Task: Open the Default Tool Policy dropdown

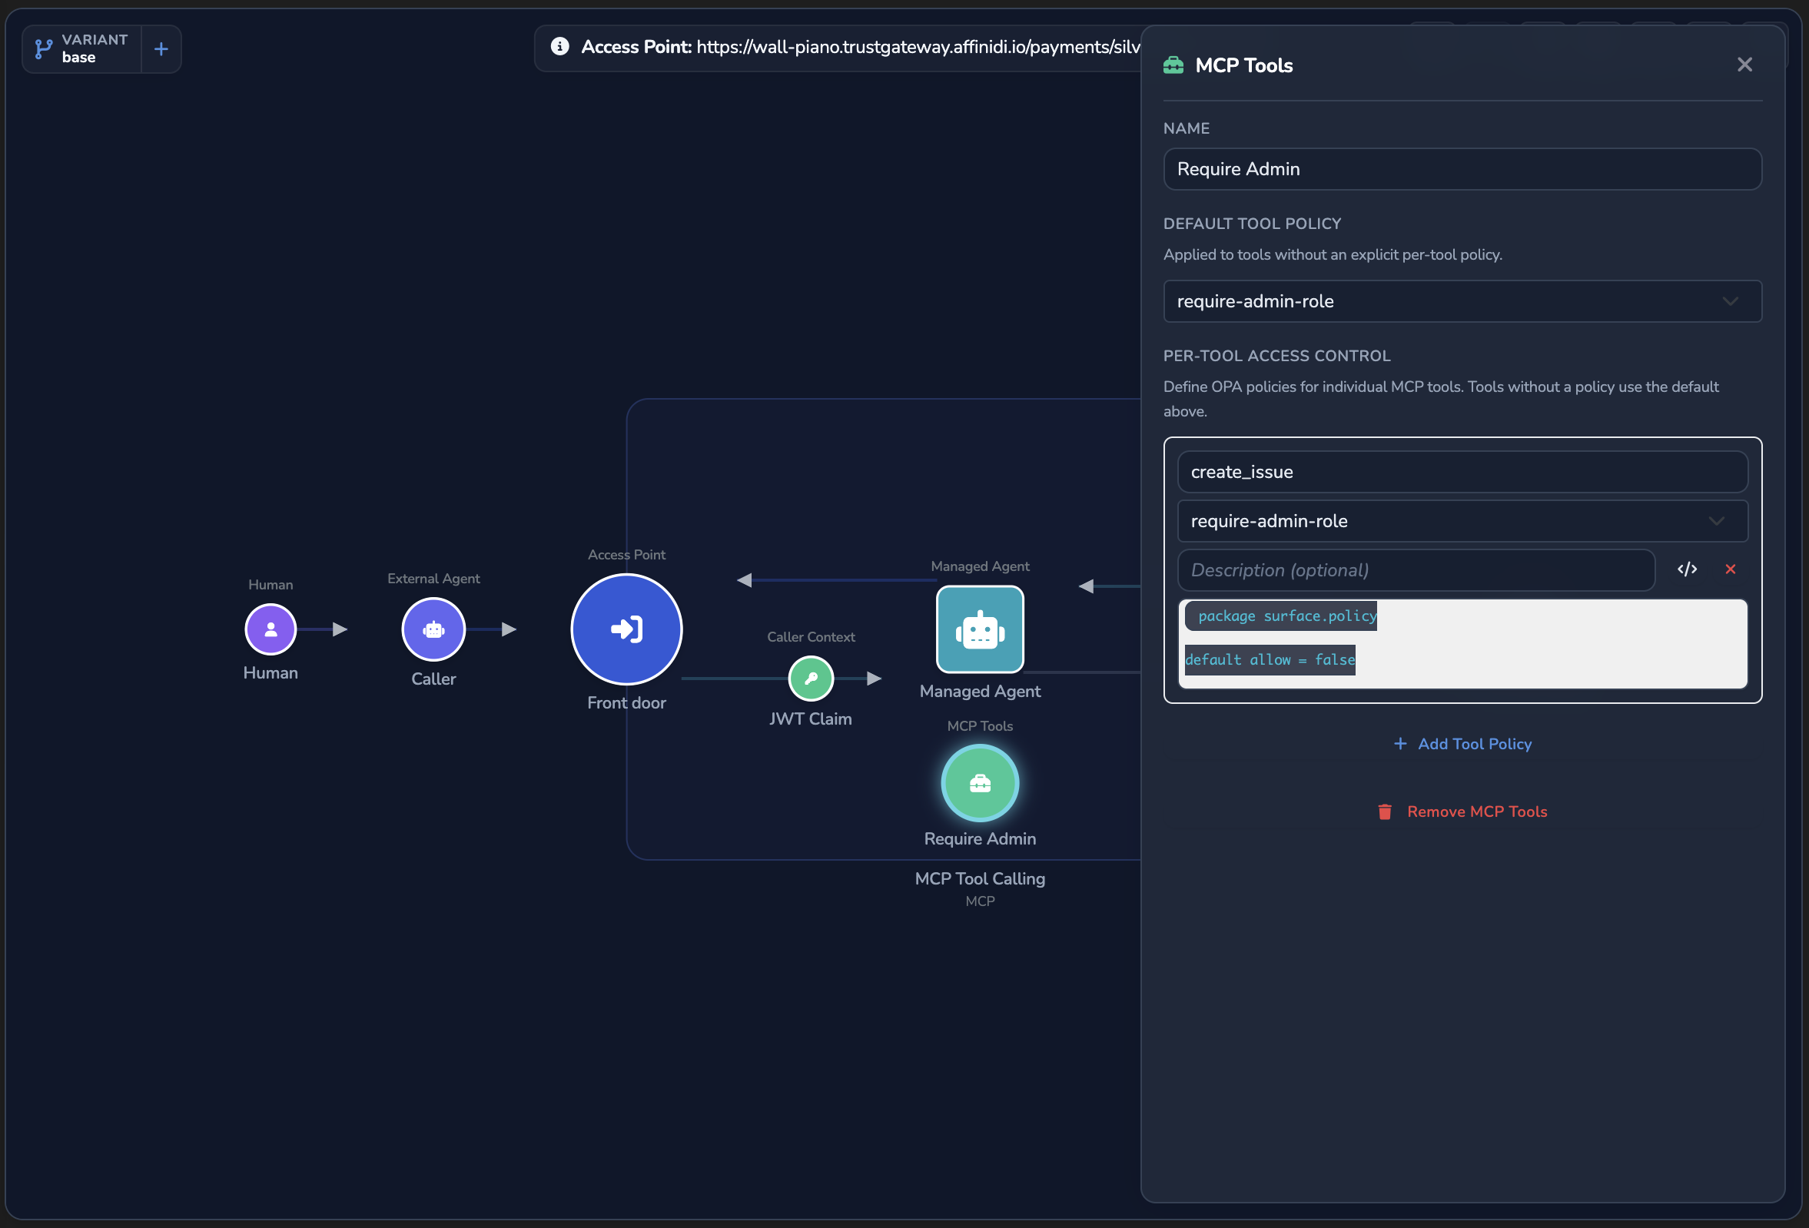Action: [1462, 301]
